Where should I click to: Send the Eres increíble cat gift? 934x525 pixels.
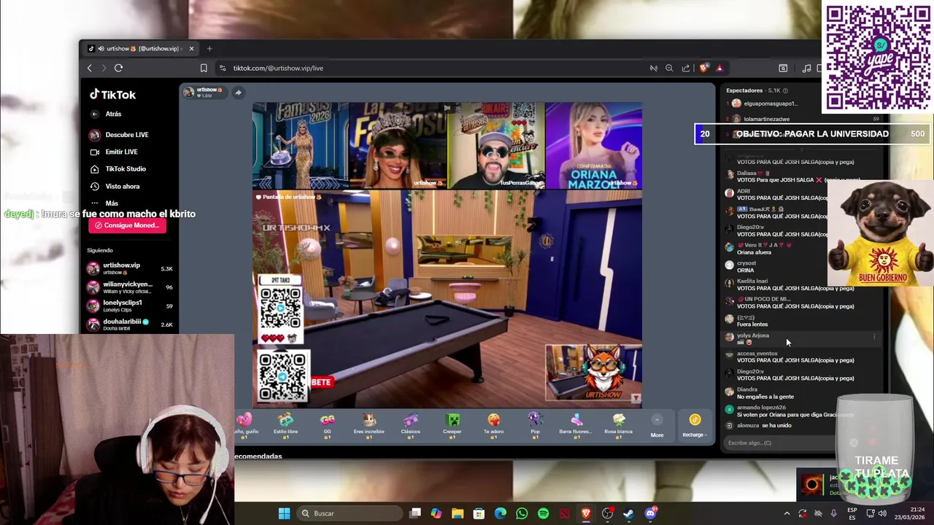368,424
